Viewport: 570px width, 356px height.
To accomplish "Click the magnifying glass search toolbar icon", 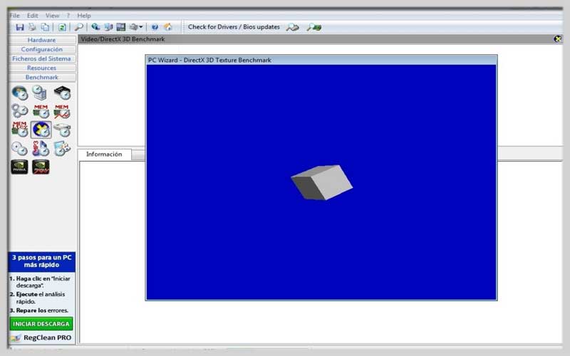I will pos(79,27).
